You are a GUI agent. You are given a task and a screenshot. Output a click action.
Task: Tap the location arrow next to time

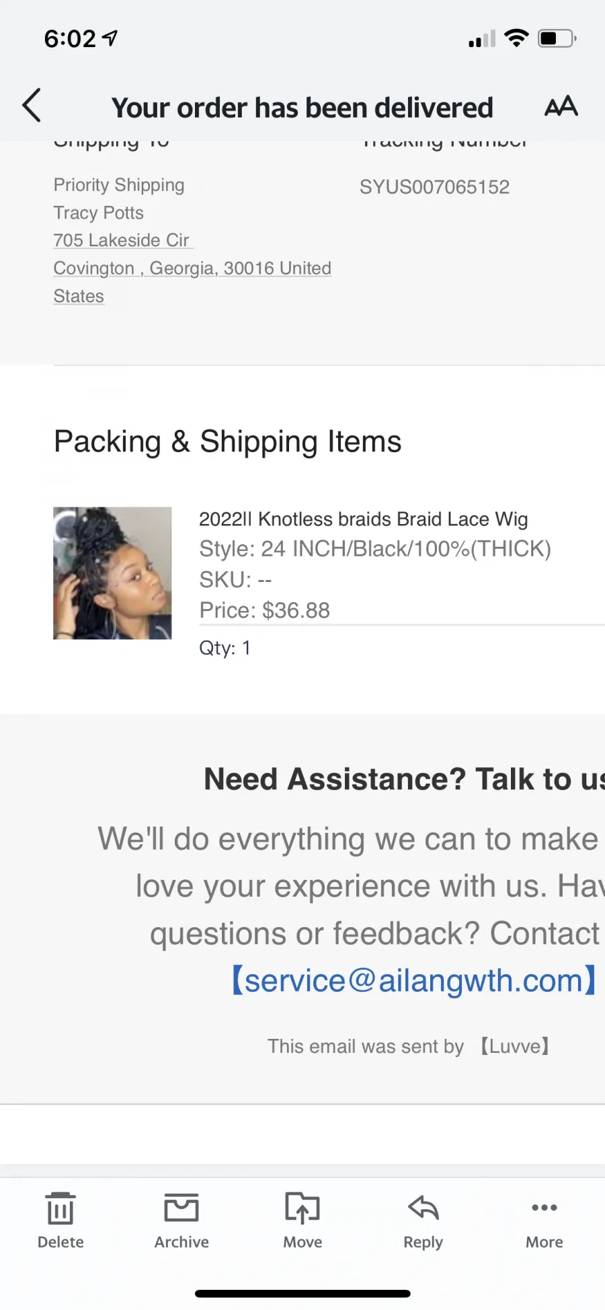coord(110,38)
